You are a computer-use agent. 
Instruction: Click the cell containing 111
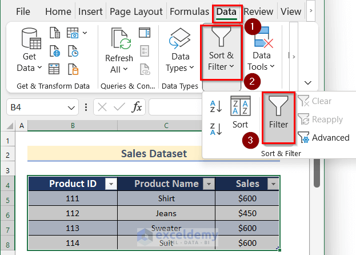73,198
